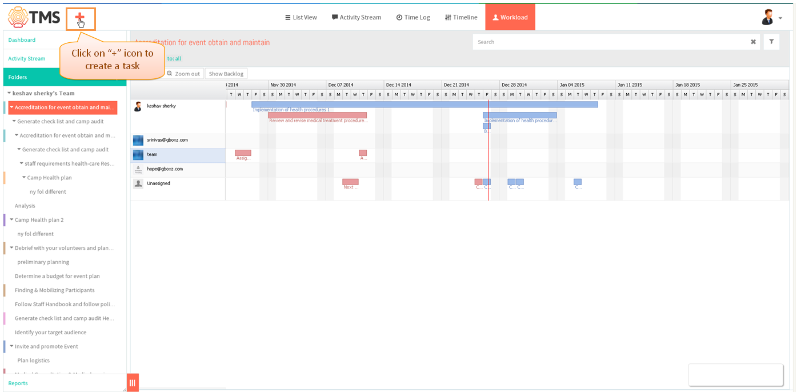This screenshot has height=392, width=801.
Task: Collapse the Camp Health plan 2 arrow
Action: click(x=12, y=220)
